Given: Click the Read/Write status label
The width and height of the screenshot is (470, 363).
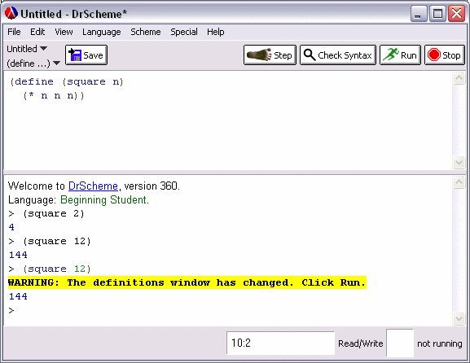Looking at the screenshot, I should click(x=361, y=343).
